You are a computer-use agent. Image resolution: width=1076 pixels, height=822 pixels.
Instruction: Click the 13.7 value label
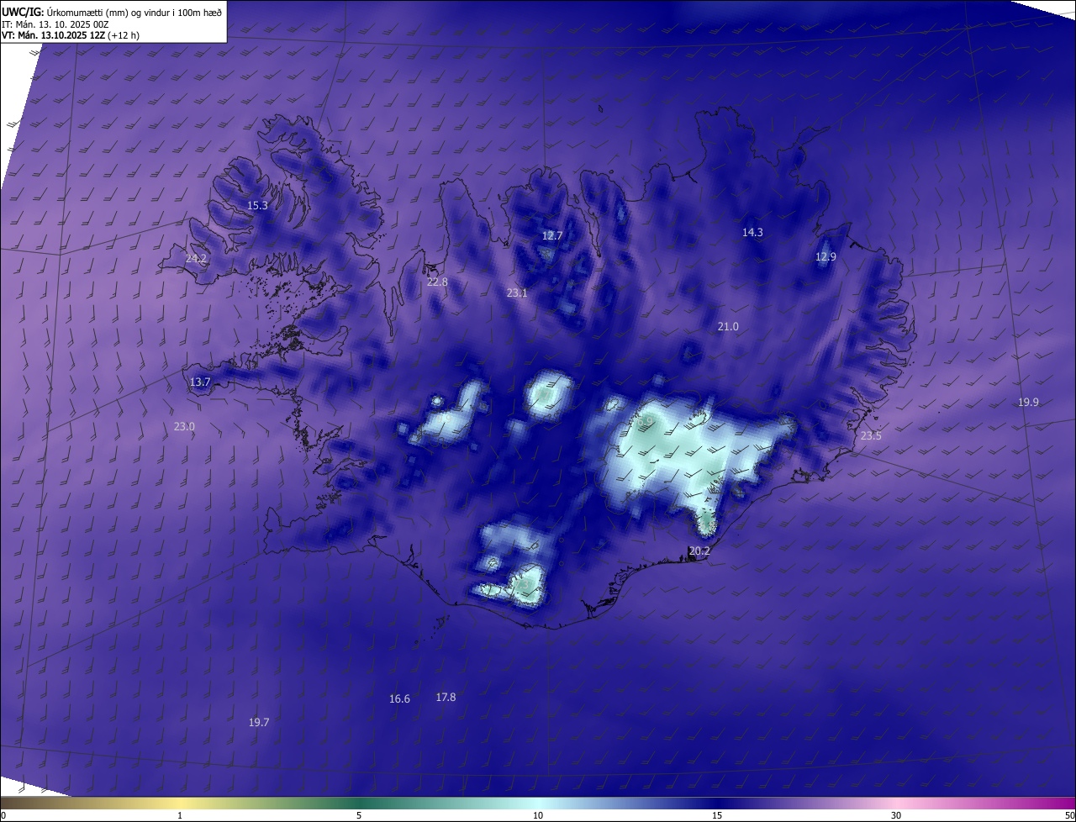click(200, 382)
